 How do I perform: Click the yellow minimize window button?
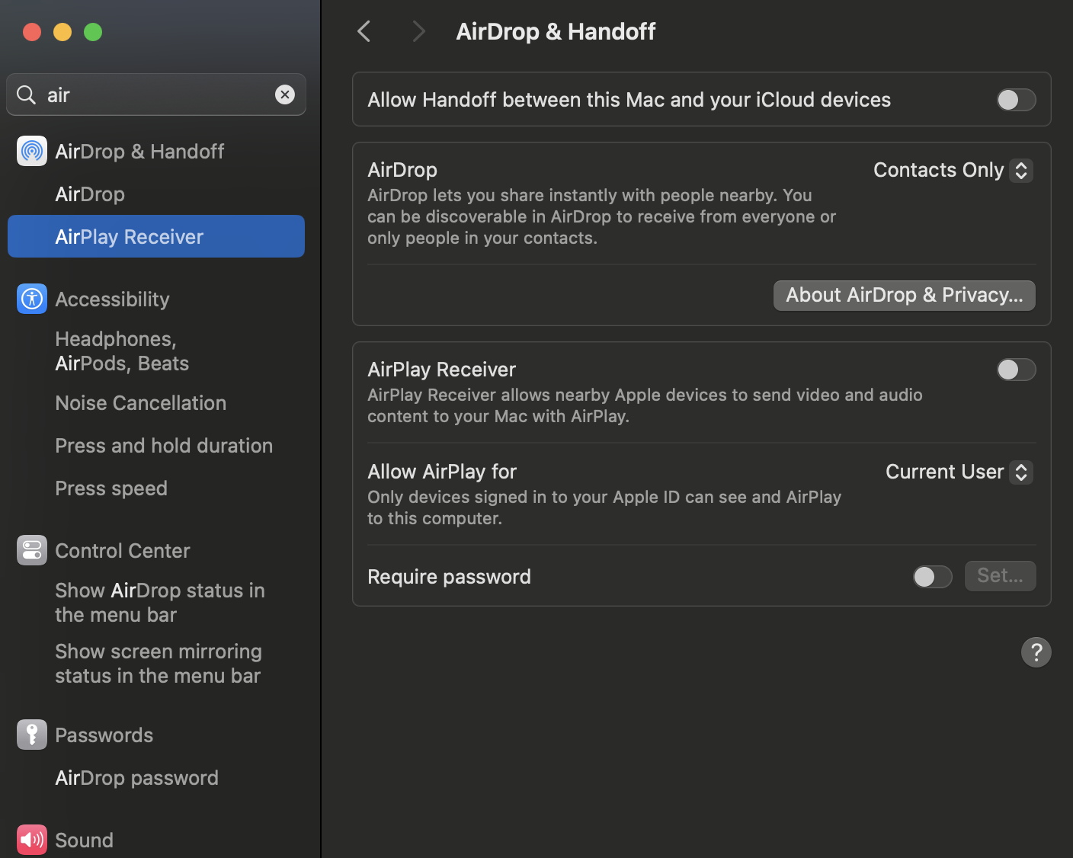62,32
